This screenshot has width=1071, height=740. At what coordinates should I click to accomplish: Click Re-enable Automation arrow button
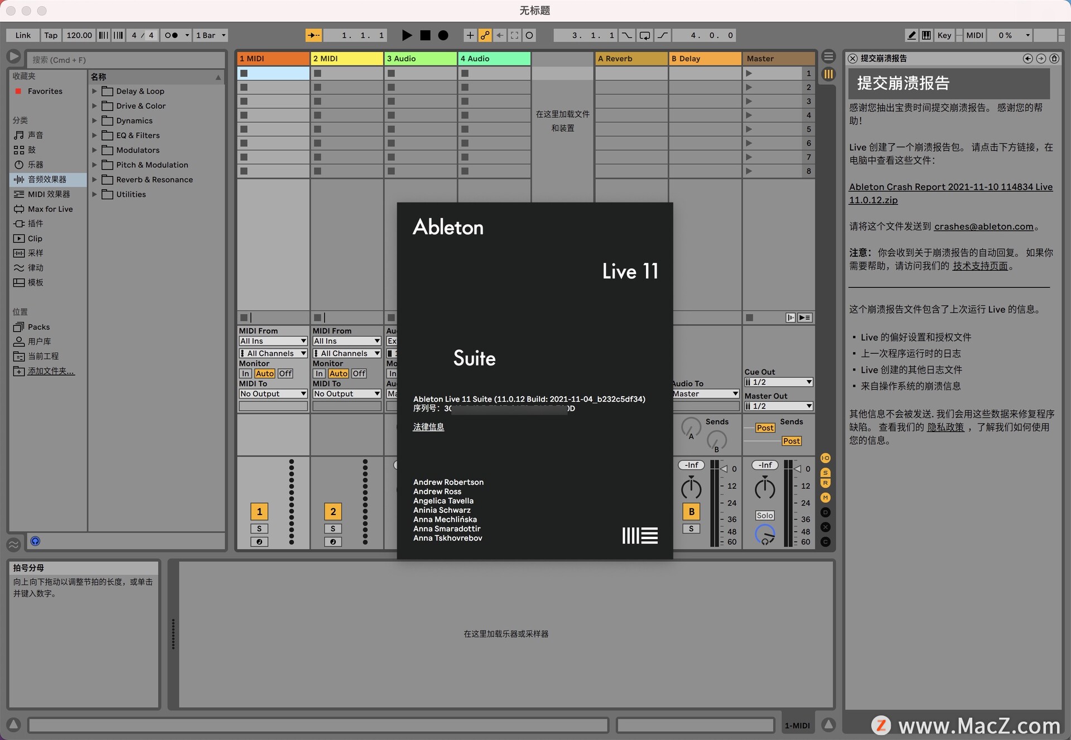pyautogui.click(x=500, y=35)
